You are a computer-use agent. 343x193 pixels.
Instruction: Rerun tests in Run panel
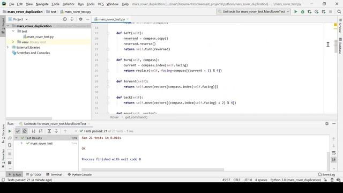pos(10,131)
